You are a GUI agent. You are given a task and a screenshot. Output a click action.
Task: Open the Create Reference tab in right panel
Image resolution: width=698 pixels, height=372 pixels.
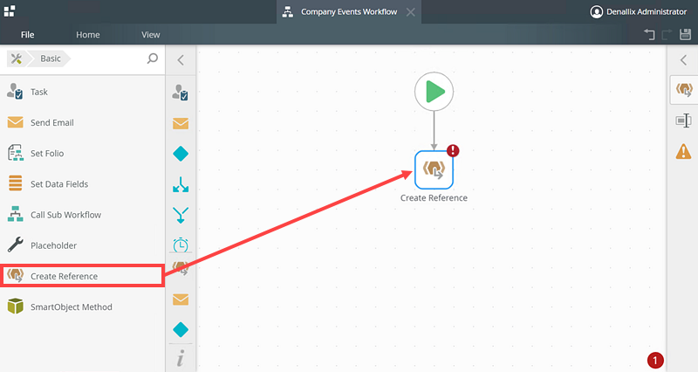click(684, 89)
